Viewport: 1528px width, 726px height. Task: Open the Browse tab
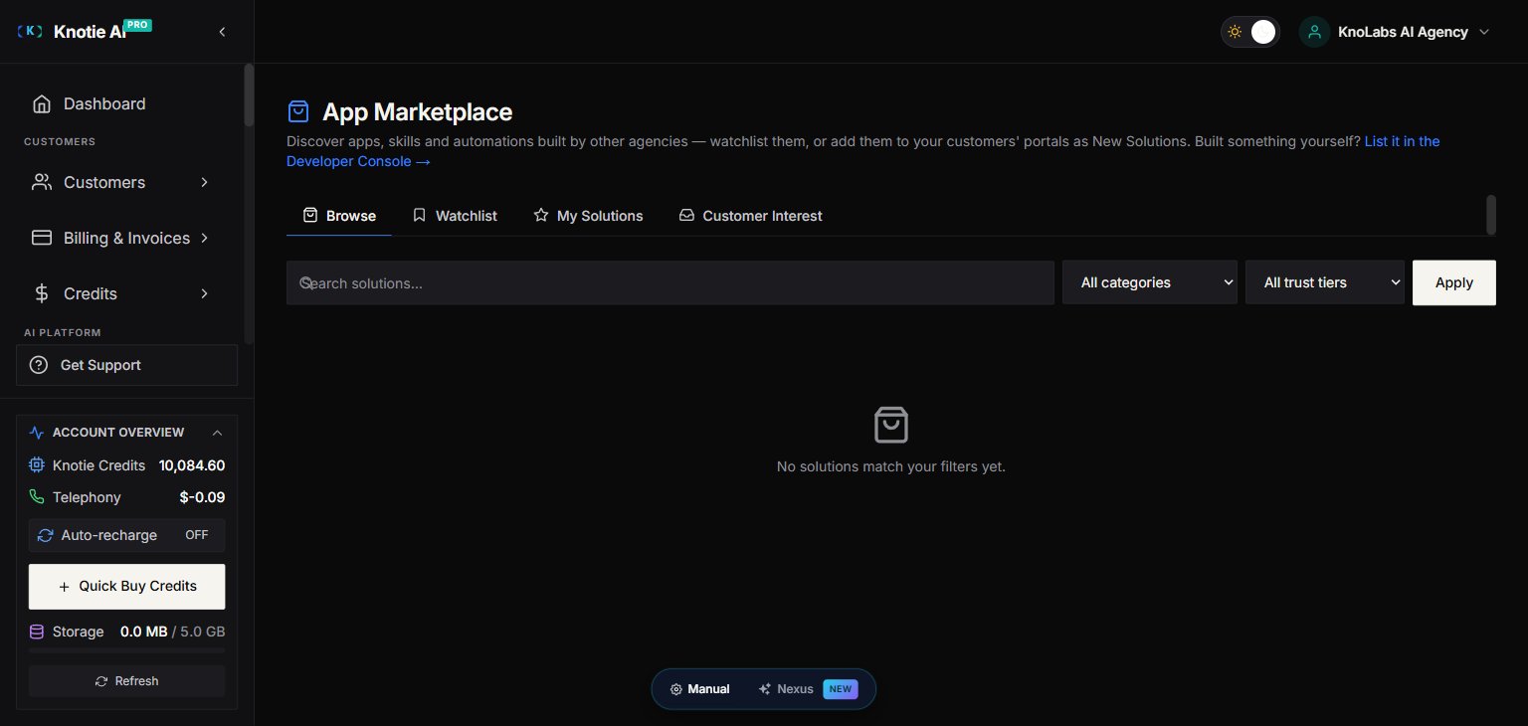[x=339, y=215]
